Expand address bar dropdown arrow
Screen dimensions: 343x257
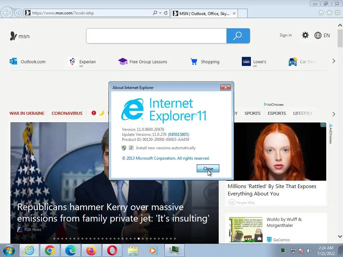(x=160, y=13)
